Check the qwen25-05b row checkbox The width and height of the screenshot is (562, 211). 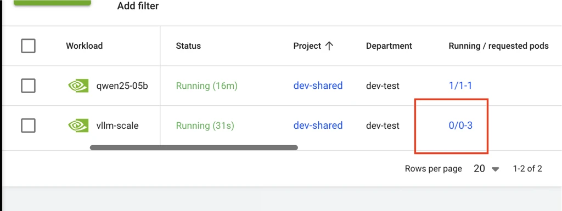pyautogui.click(x=29, y=86)
